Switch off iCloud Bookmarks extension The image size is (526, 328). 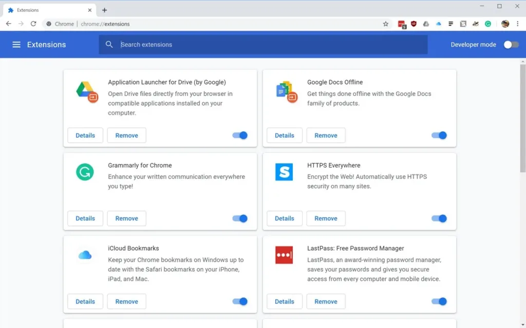(240, 301)
